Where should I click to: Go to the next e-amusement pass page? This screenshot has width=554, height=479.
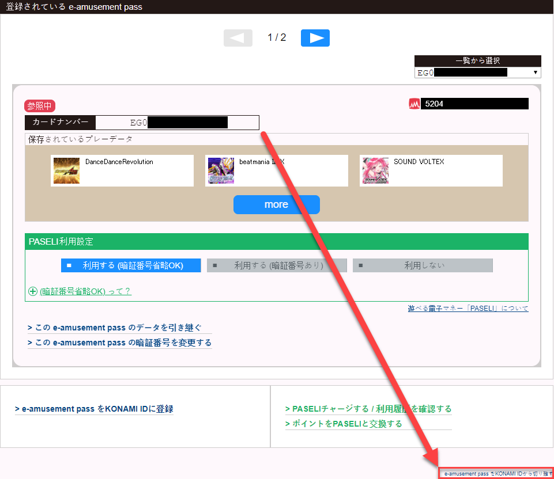tap(315, 38)
